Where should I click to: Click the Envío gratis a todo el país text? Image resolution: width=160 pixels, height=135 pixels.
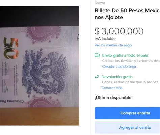(x=125, y=55)
